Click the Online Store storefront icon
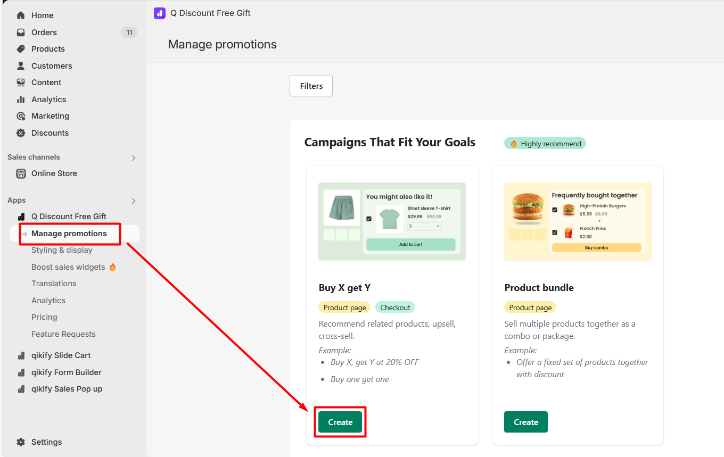724x457 pixels. [x=21, y=173]
